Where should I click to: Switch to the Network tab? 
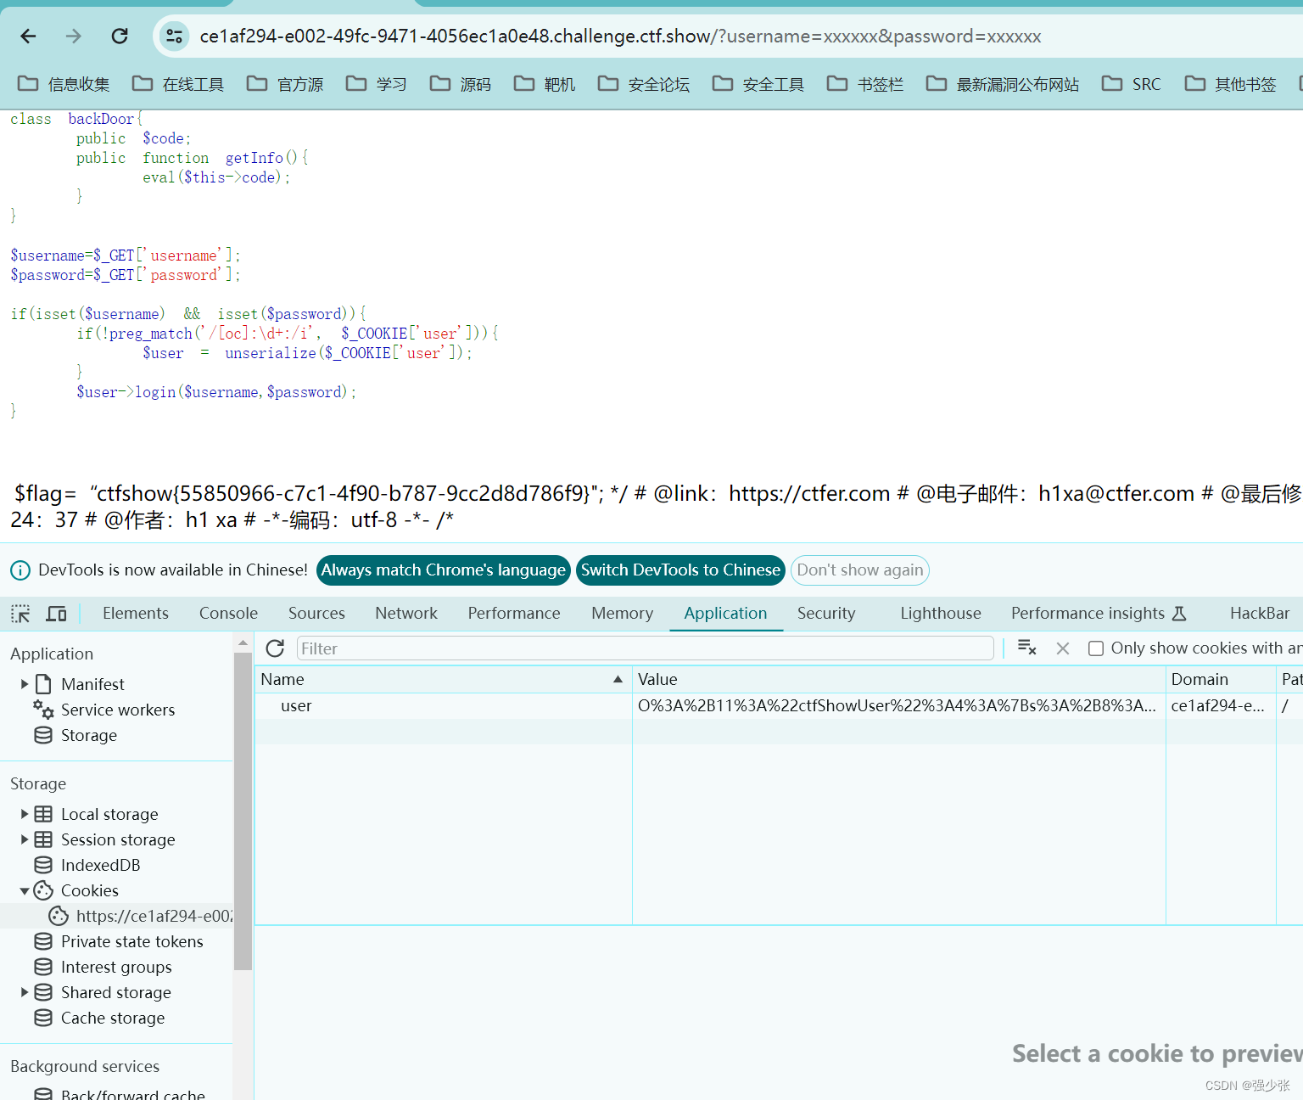406,614
